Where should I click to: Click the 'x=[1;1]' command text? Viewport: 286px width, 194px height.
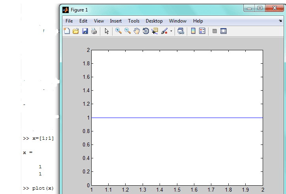(x=43, y=138)
